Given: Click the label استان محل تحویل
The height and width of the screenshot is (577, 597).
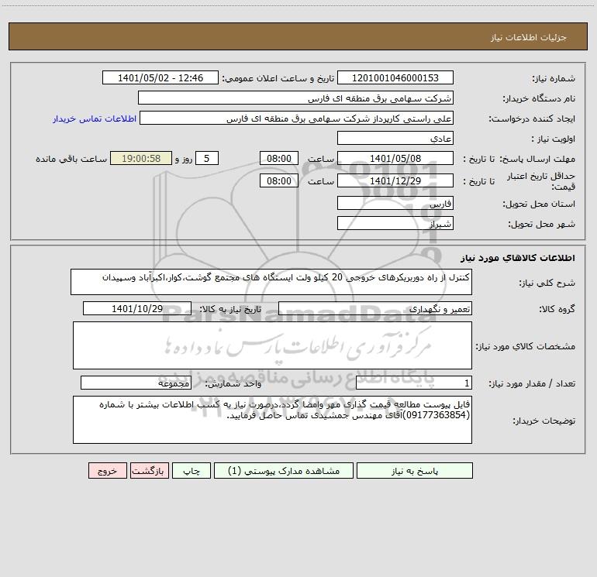Looking at the screenshot, I should click(539, 204).
